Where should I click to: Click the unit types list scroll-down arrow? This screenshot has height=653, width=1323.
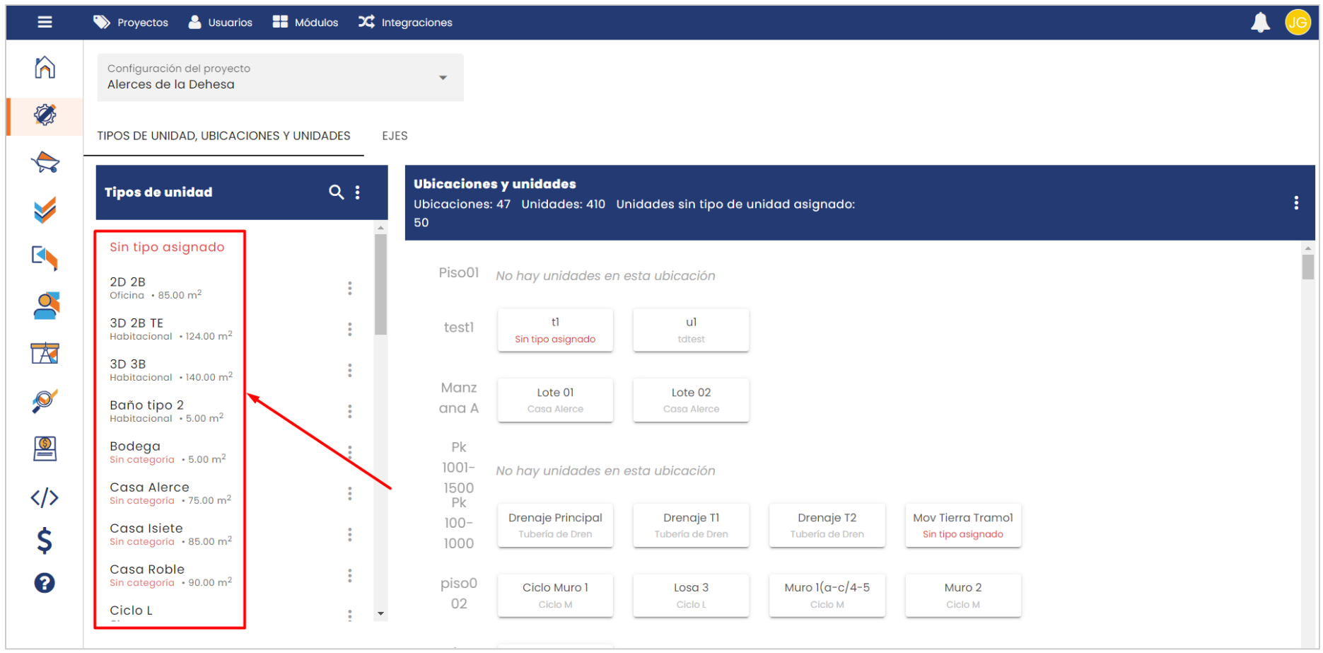click(381, 613)
